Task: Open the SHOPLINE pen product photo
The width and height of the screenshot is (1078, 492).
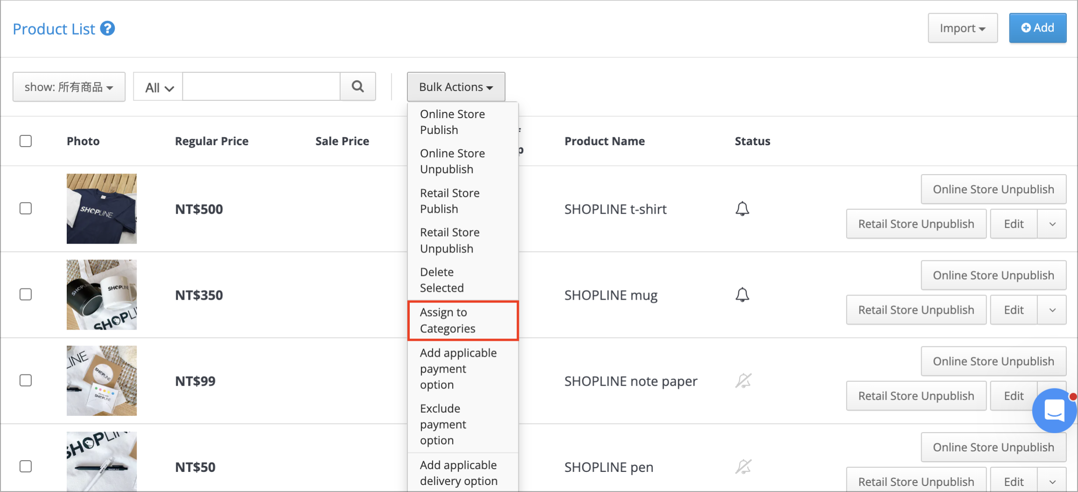Action: 102,461
